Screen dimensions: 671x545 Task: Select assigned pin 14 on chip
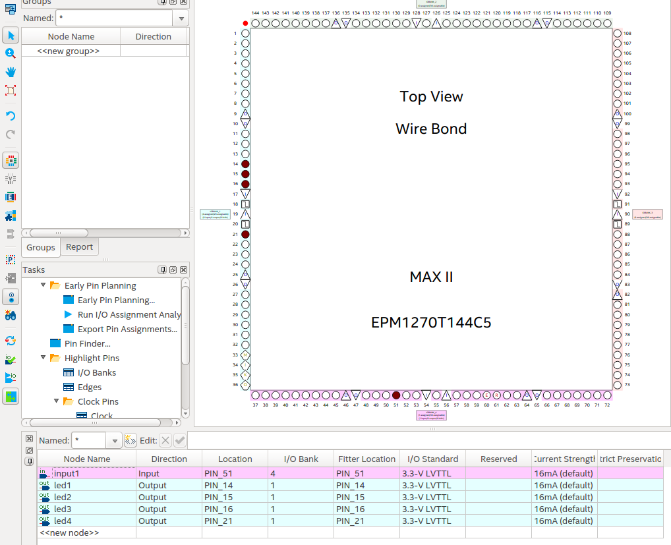(245, 164)
